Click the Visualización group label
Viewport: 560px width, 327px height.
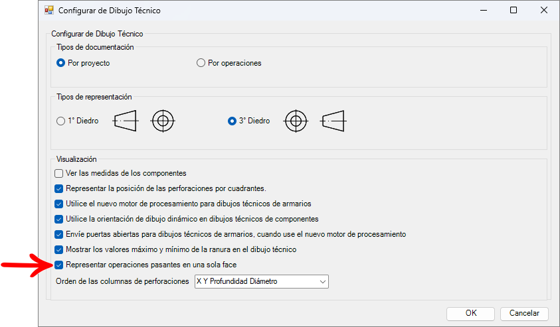coord(76,159)
